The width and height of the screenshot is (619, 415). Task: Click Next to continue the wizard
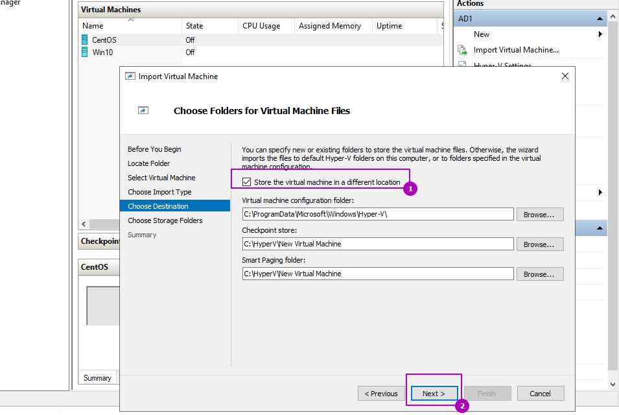tap(434, 394)
